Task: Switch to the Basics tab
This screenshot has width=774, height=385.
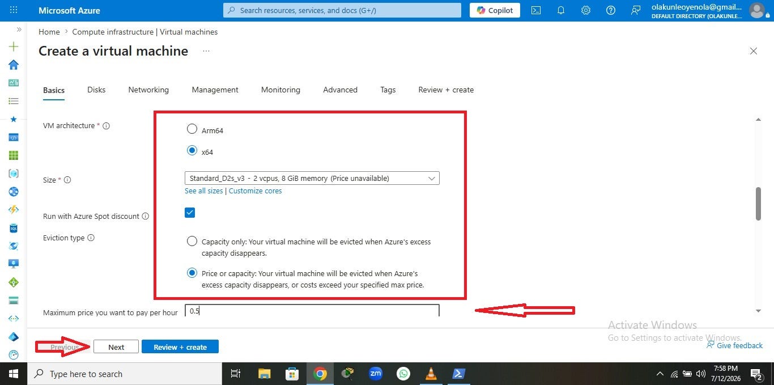Action: (x=54, y=90)
